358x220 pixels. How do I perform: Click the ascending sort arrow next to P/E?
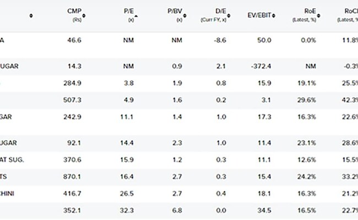[136, 15]
